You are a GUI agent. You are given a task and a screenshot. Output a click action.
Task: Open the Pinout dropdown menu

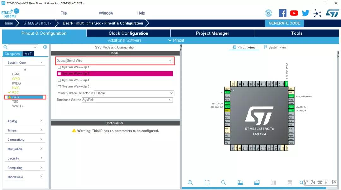176,40
